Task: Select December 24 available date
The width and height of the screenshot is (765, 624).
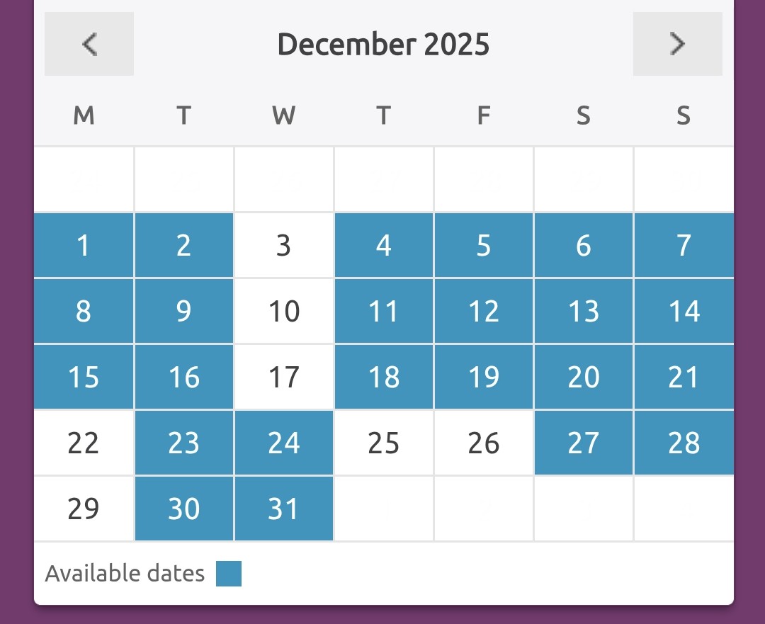Action: (283, 443)
